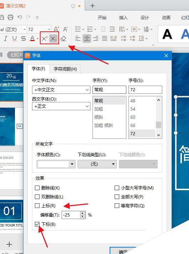The image size is (189, 254).
Task: Open new document tab with plus
Action: pyautogui.click(x=93, y=6)
